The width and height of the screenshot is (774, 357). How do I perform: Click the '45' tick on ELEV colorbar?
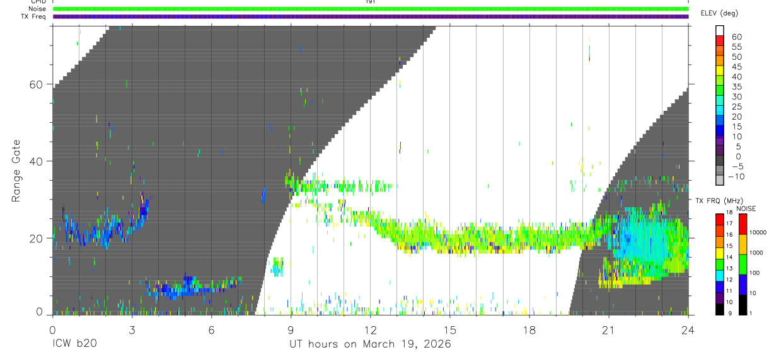click(736, 67)
